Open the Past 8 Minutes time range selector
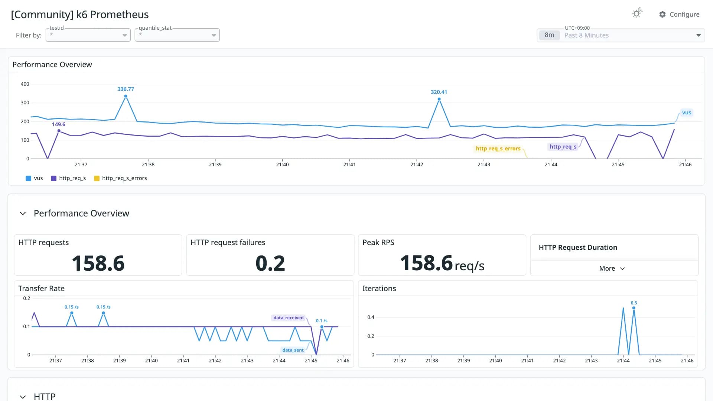 pyautogui.click(x=621, y=35)
